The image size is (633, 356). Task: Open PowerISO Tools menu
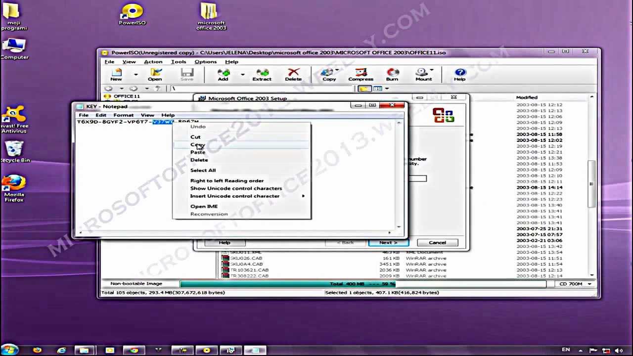pyautogui.click(x=179, y=62)
